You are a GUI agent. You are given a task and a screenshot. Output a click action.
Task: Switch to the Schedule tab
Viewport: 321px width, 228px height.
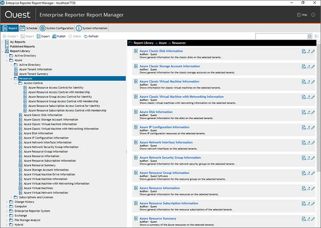pyautogui.click(x=29, y=28)
